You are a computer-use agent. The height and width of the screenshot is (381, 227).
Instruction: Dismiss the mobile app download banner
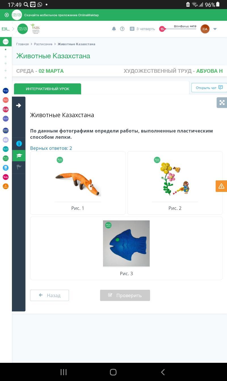point(7,15)
